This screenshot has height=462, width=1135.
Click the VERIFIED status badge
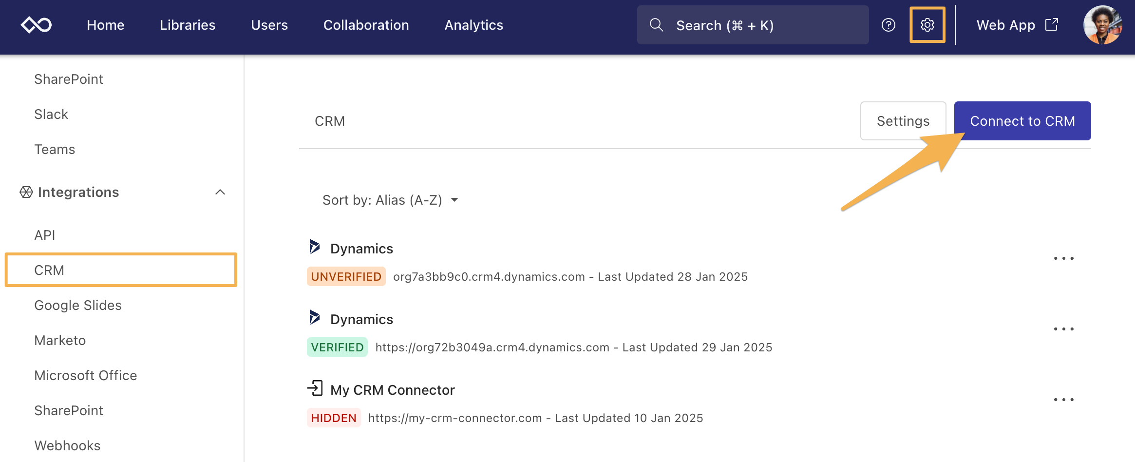click(x=337, y=347)
